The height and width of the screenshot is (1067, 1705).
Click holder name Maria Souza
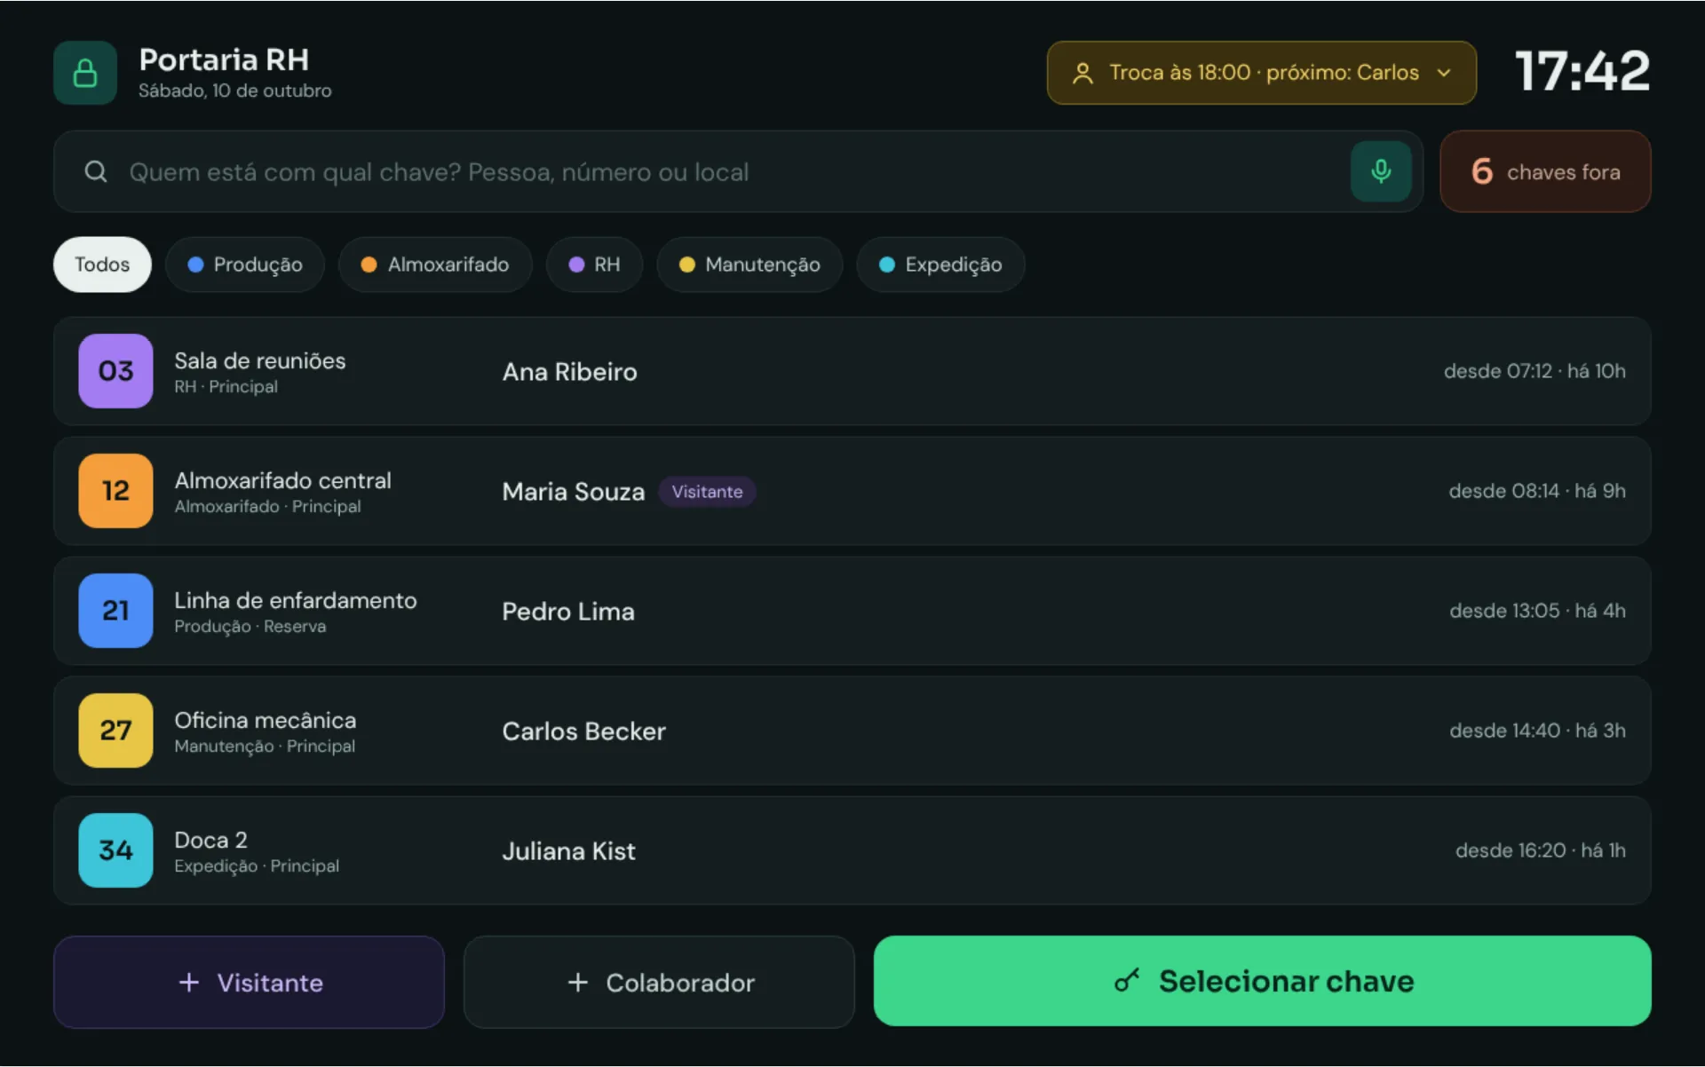(574, 492)
